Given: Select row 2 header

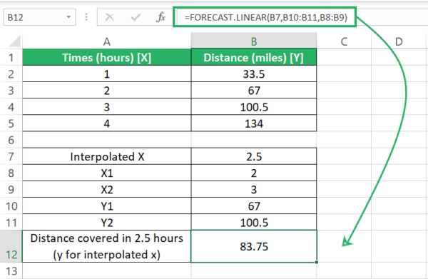Looking at the screenshot, I should tap(11, 74).
